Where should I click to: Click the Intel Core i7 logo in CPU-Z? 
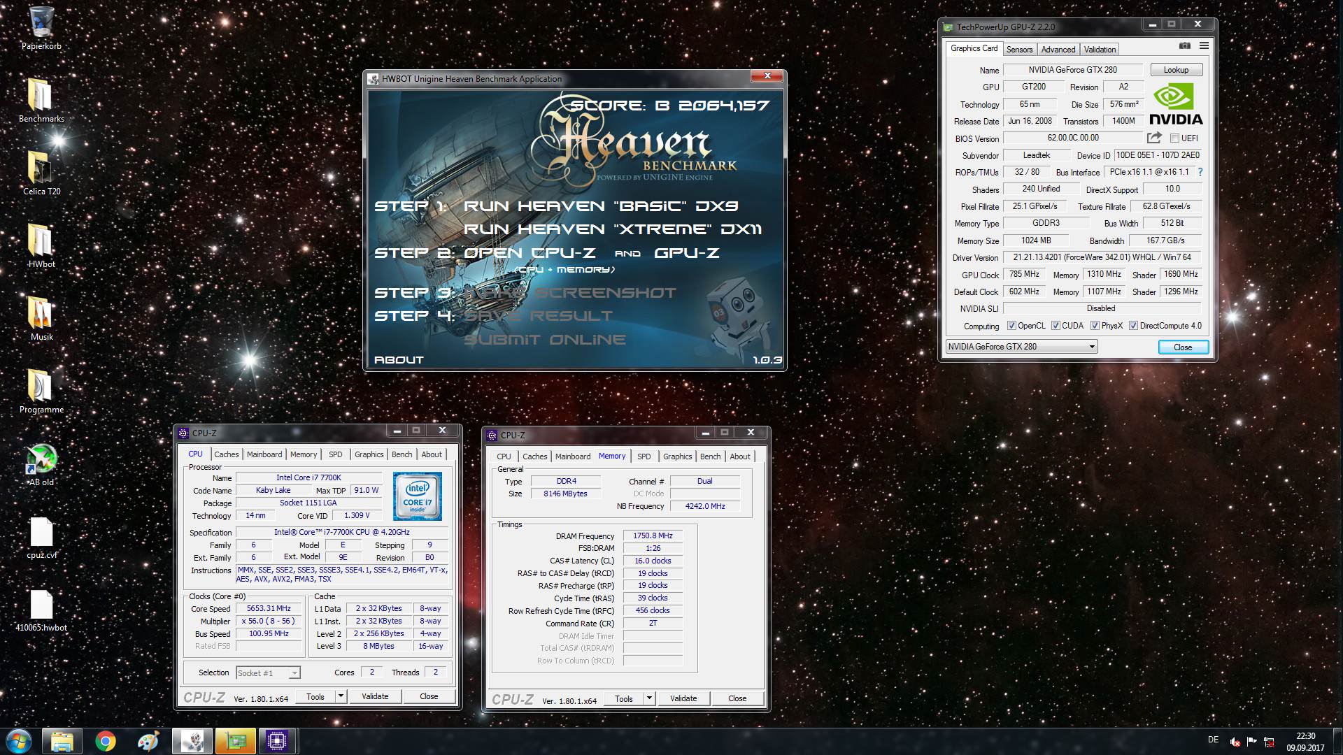pyautogui.click(x=418, y=496)
